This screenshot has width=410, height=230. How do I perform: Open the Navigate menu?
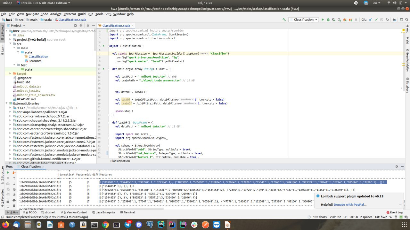(32, 14)
